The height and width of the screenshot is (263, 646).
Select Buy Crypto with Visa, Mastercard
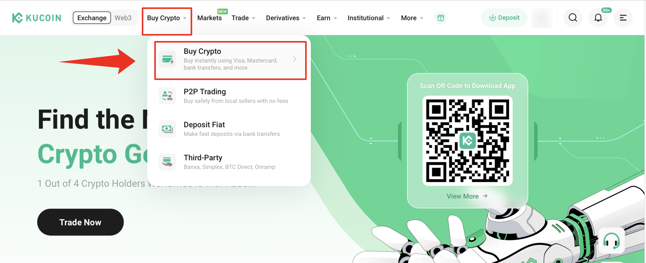click(x=230, y=60)
